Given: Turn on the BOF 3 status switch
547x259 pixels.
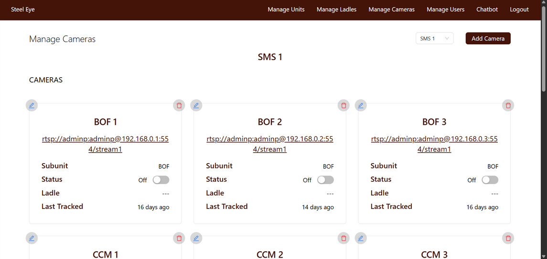Looking at the screenshot, I should click(x=490, y=180).
